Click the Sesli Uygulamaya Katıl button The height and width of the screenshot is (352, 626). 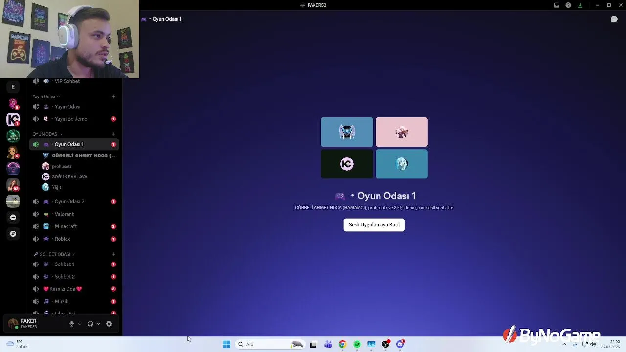pyautogui.click(x=374, y=225)
